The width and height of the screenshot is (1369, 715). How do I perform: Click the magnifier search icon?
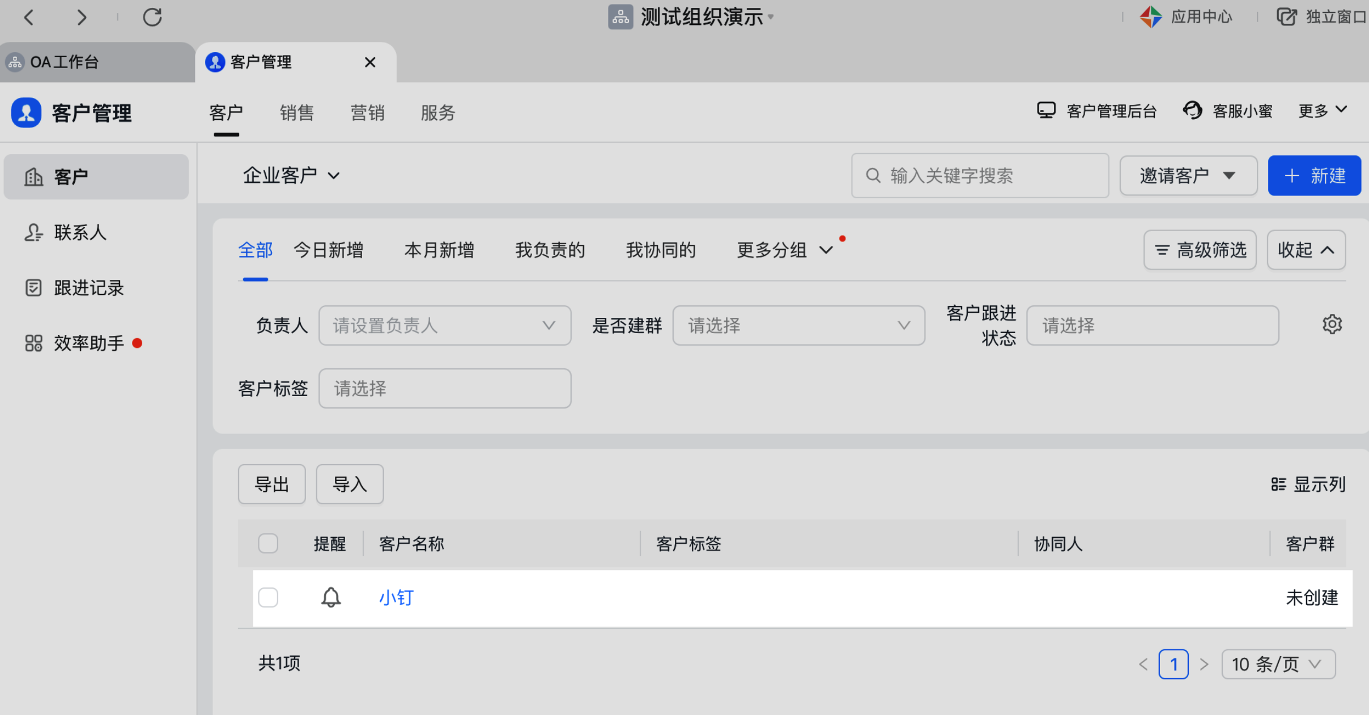point(873,176)
